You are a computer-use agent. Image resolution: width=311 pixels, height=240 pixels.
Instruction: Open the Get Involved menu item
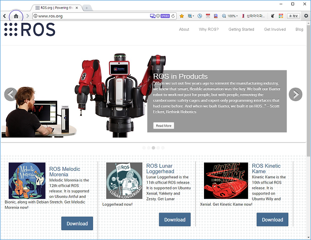pos(275,29)
